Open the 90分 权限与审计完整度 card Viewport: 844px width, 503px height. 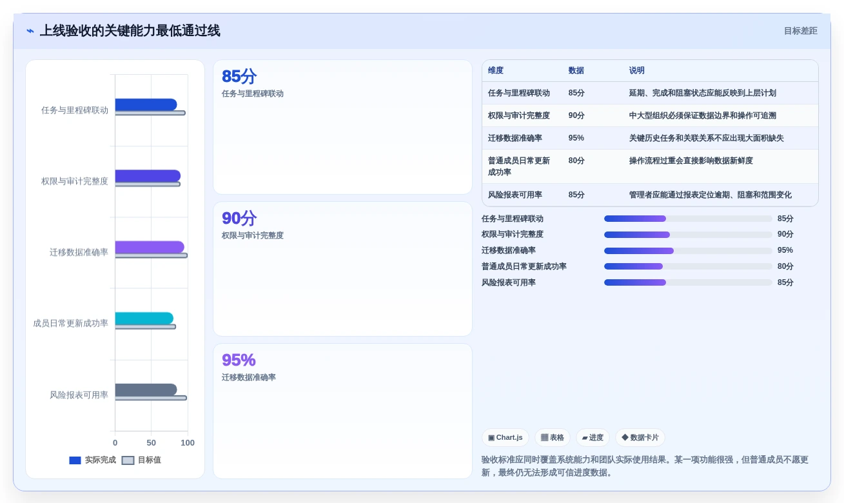click(342, 269)
